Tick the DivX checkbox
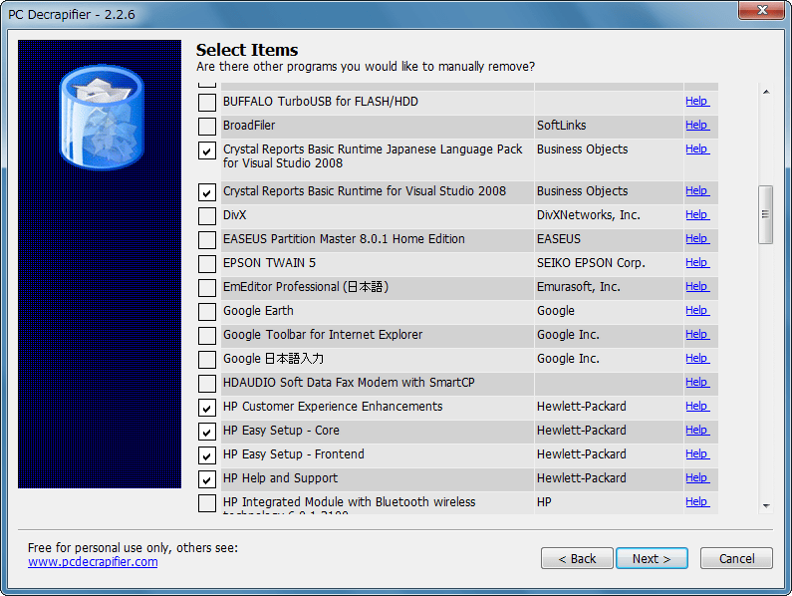 click(207, 216)
